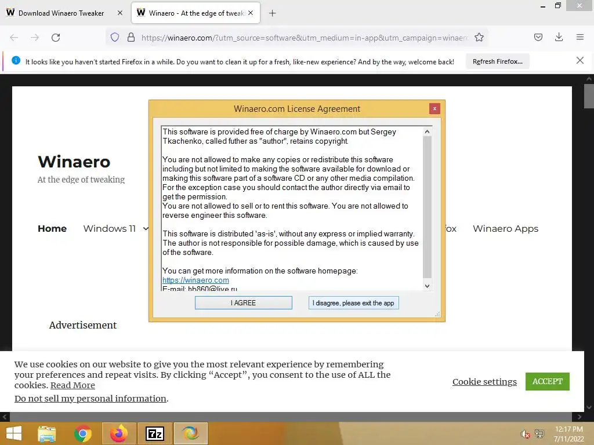Go back using Firefox's back arrow
This screenshot has width=594, height=445.
[14, 38]
